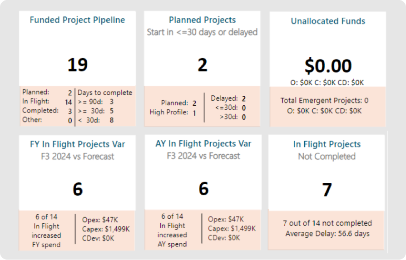Click the big 6 in the FY variance card
Viewport: 406px width, 260px height.
(78, 189)
